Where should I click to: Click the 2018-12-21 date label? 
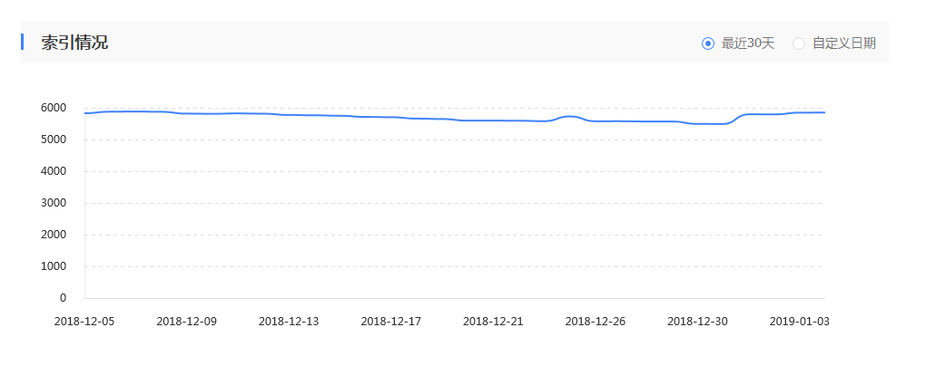click(x=493, y=322)
